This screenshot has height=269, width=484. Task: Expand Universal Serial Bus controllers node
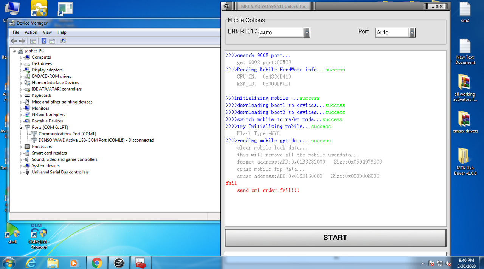click(x=21, y=172)
